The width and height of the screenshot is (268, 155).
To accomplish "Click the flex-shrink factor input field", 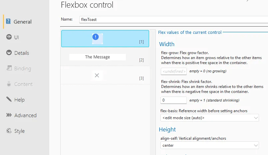I will 173,100.
